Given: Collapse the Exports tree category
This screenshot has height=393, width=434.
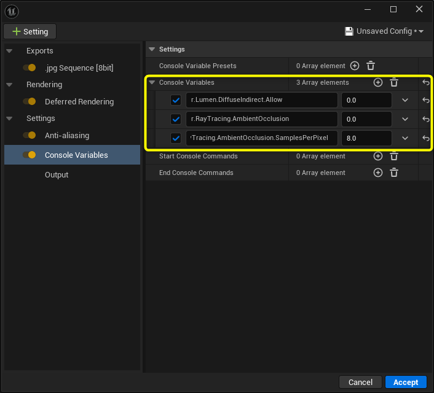Looking at the screenshot, I should (9, 51).
